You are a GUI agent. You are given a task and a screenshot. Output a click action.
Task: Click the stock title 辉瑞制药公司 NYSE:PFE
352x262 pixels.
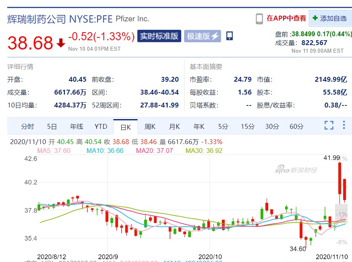tap(60, 19)
